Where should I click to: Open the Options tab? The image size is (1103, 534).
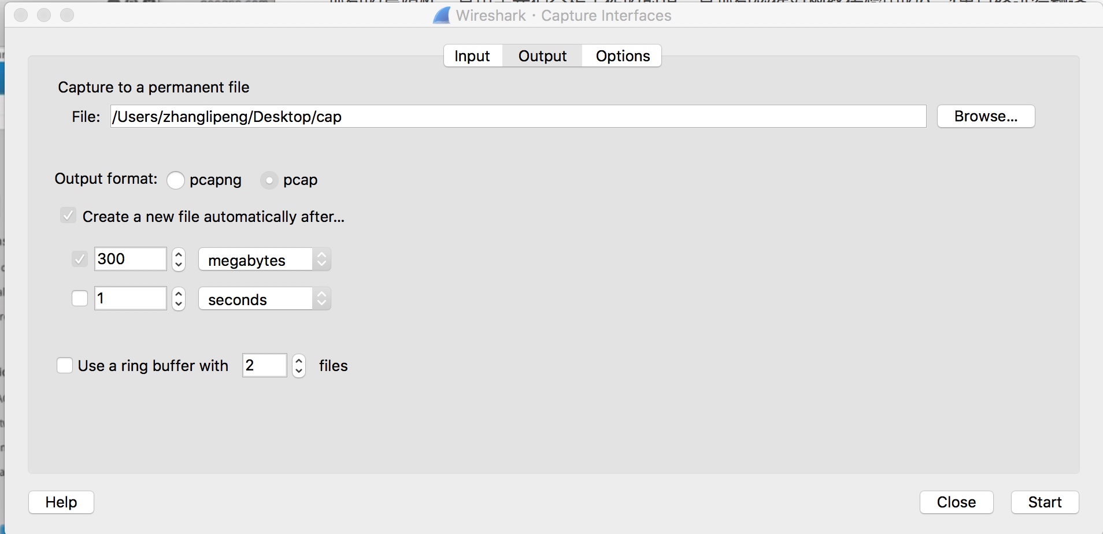pos(622,56)
